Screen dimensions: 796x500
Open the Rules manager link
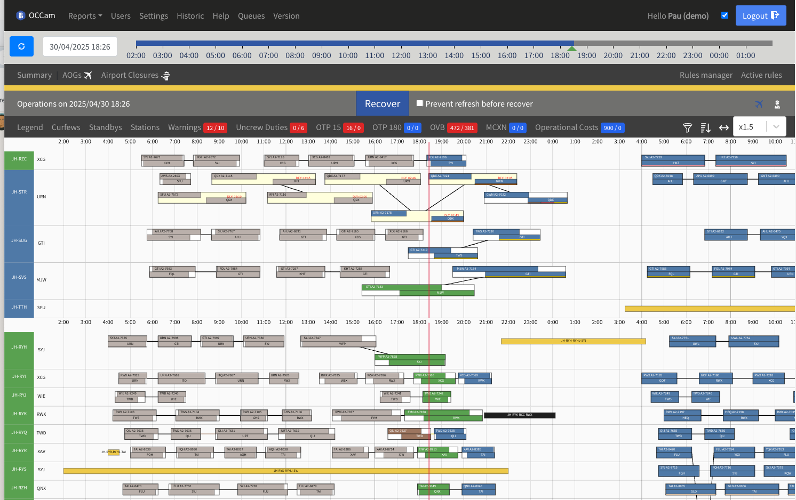click(x=706, y=75)
